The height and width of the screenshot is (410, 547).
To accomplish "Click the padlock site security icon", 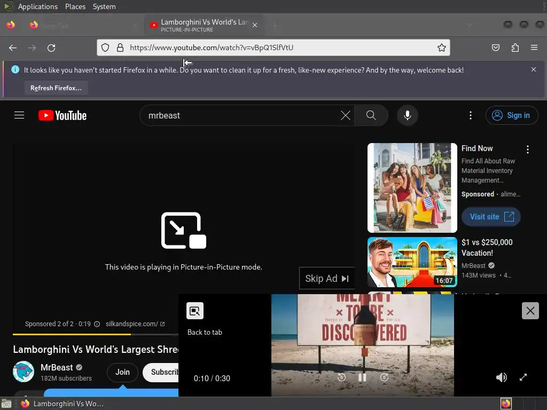I will [x=120, y=48].
